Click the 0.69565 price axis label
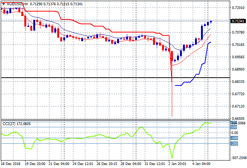The width and height of the screenshot is (247, 168). 238,57
